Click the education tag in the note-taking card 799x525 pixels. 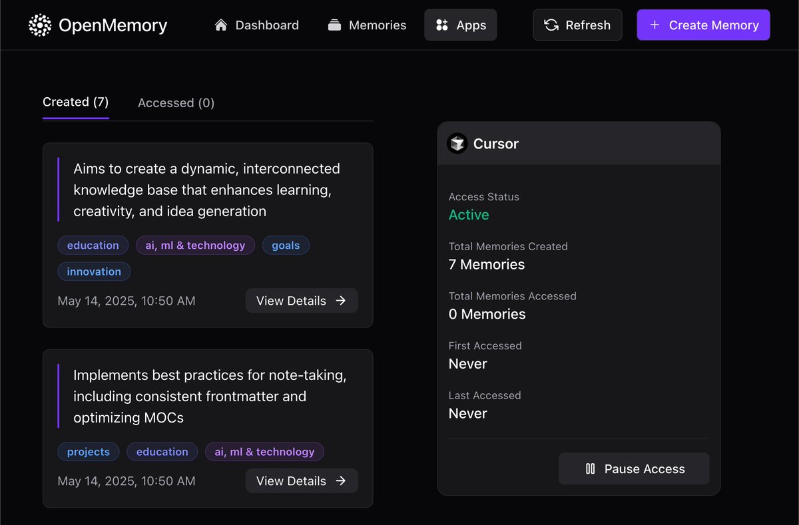point(162,452)
